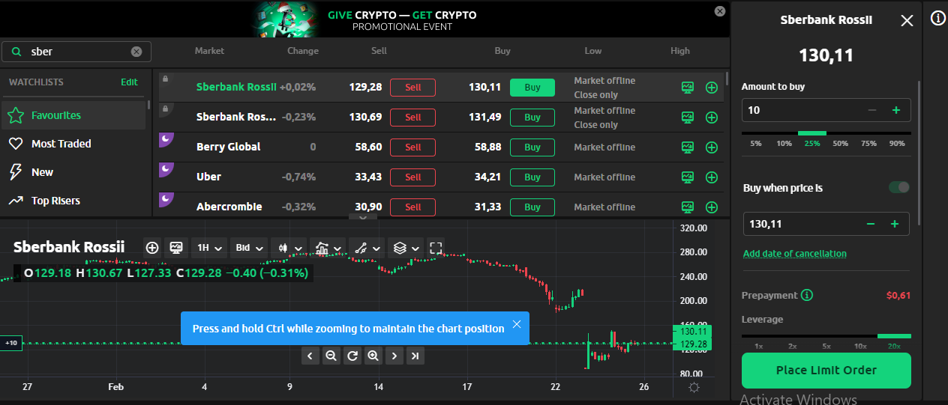Close the Sberbank Rossii order panel
The height and width of the screenshot is (405, 948).
pyautogui.click(x=907, y=21)
